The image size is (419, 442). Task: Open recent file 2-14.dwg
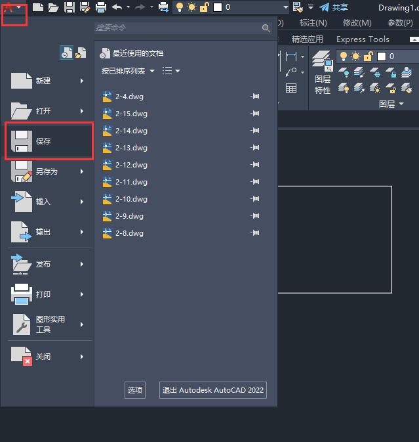[x=125, y=131]
